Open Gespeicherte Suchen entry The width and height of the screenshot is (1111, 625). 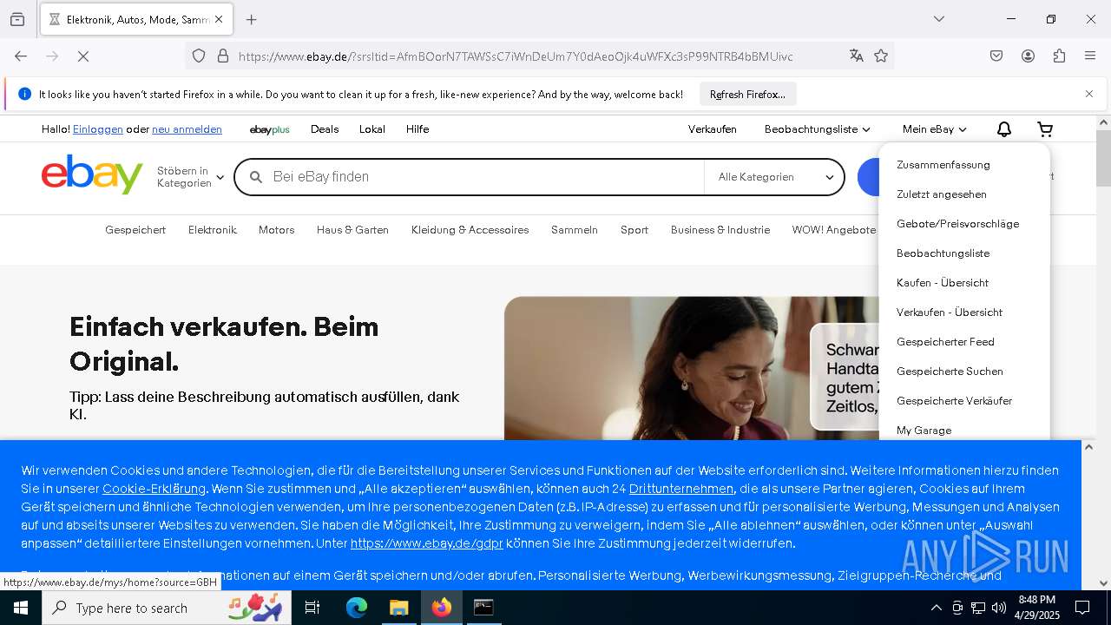click(950, 372)
